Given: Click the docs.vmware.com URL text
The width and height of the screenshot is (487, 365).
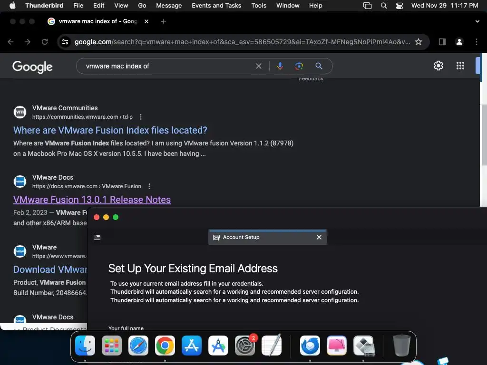Looking at the screenshot, I should [87, 186].
